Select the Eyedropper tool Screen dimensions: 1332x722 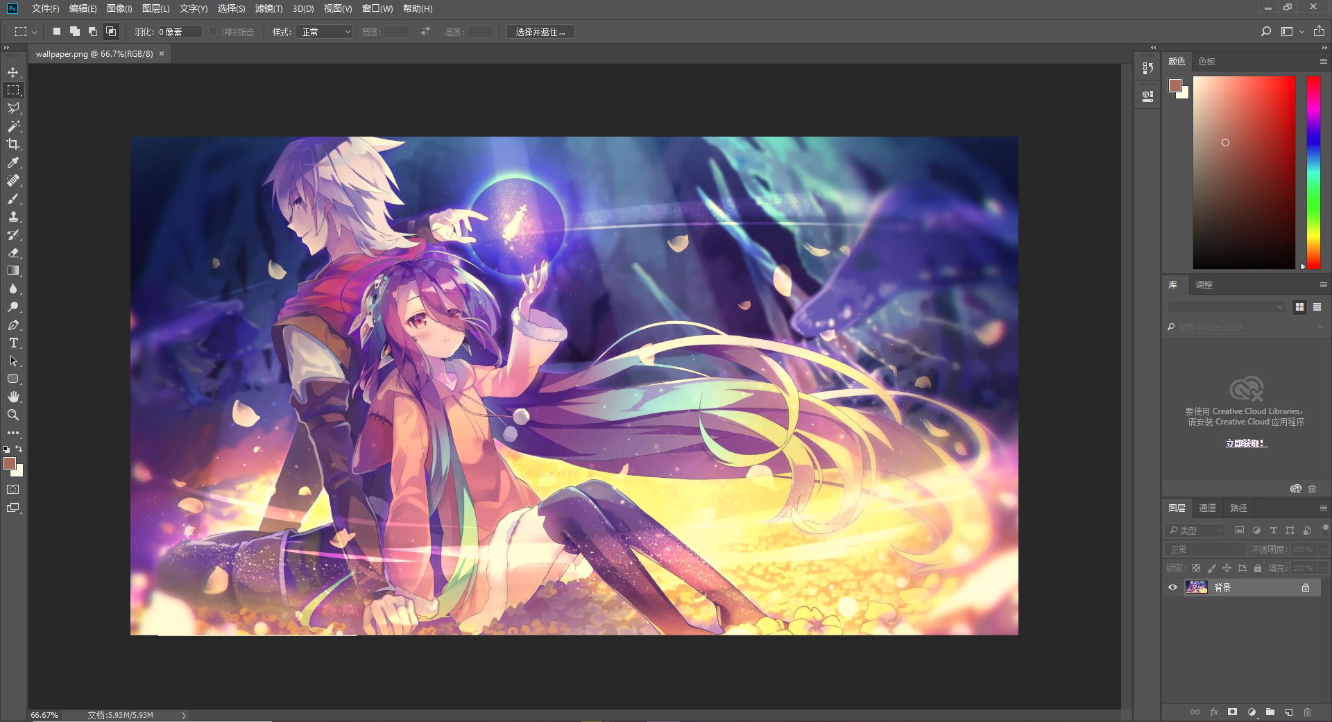coord(13,162)
